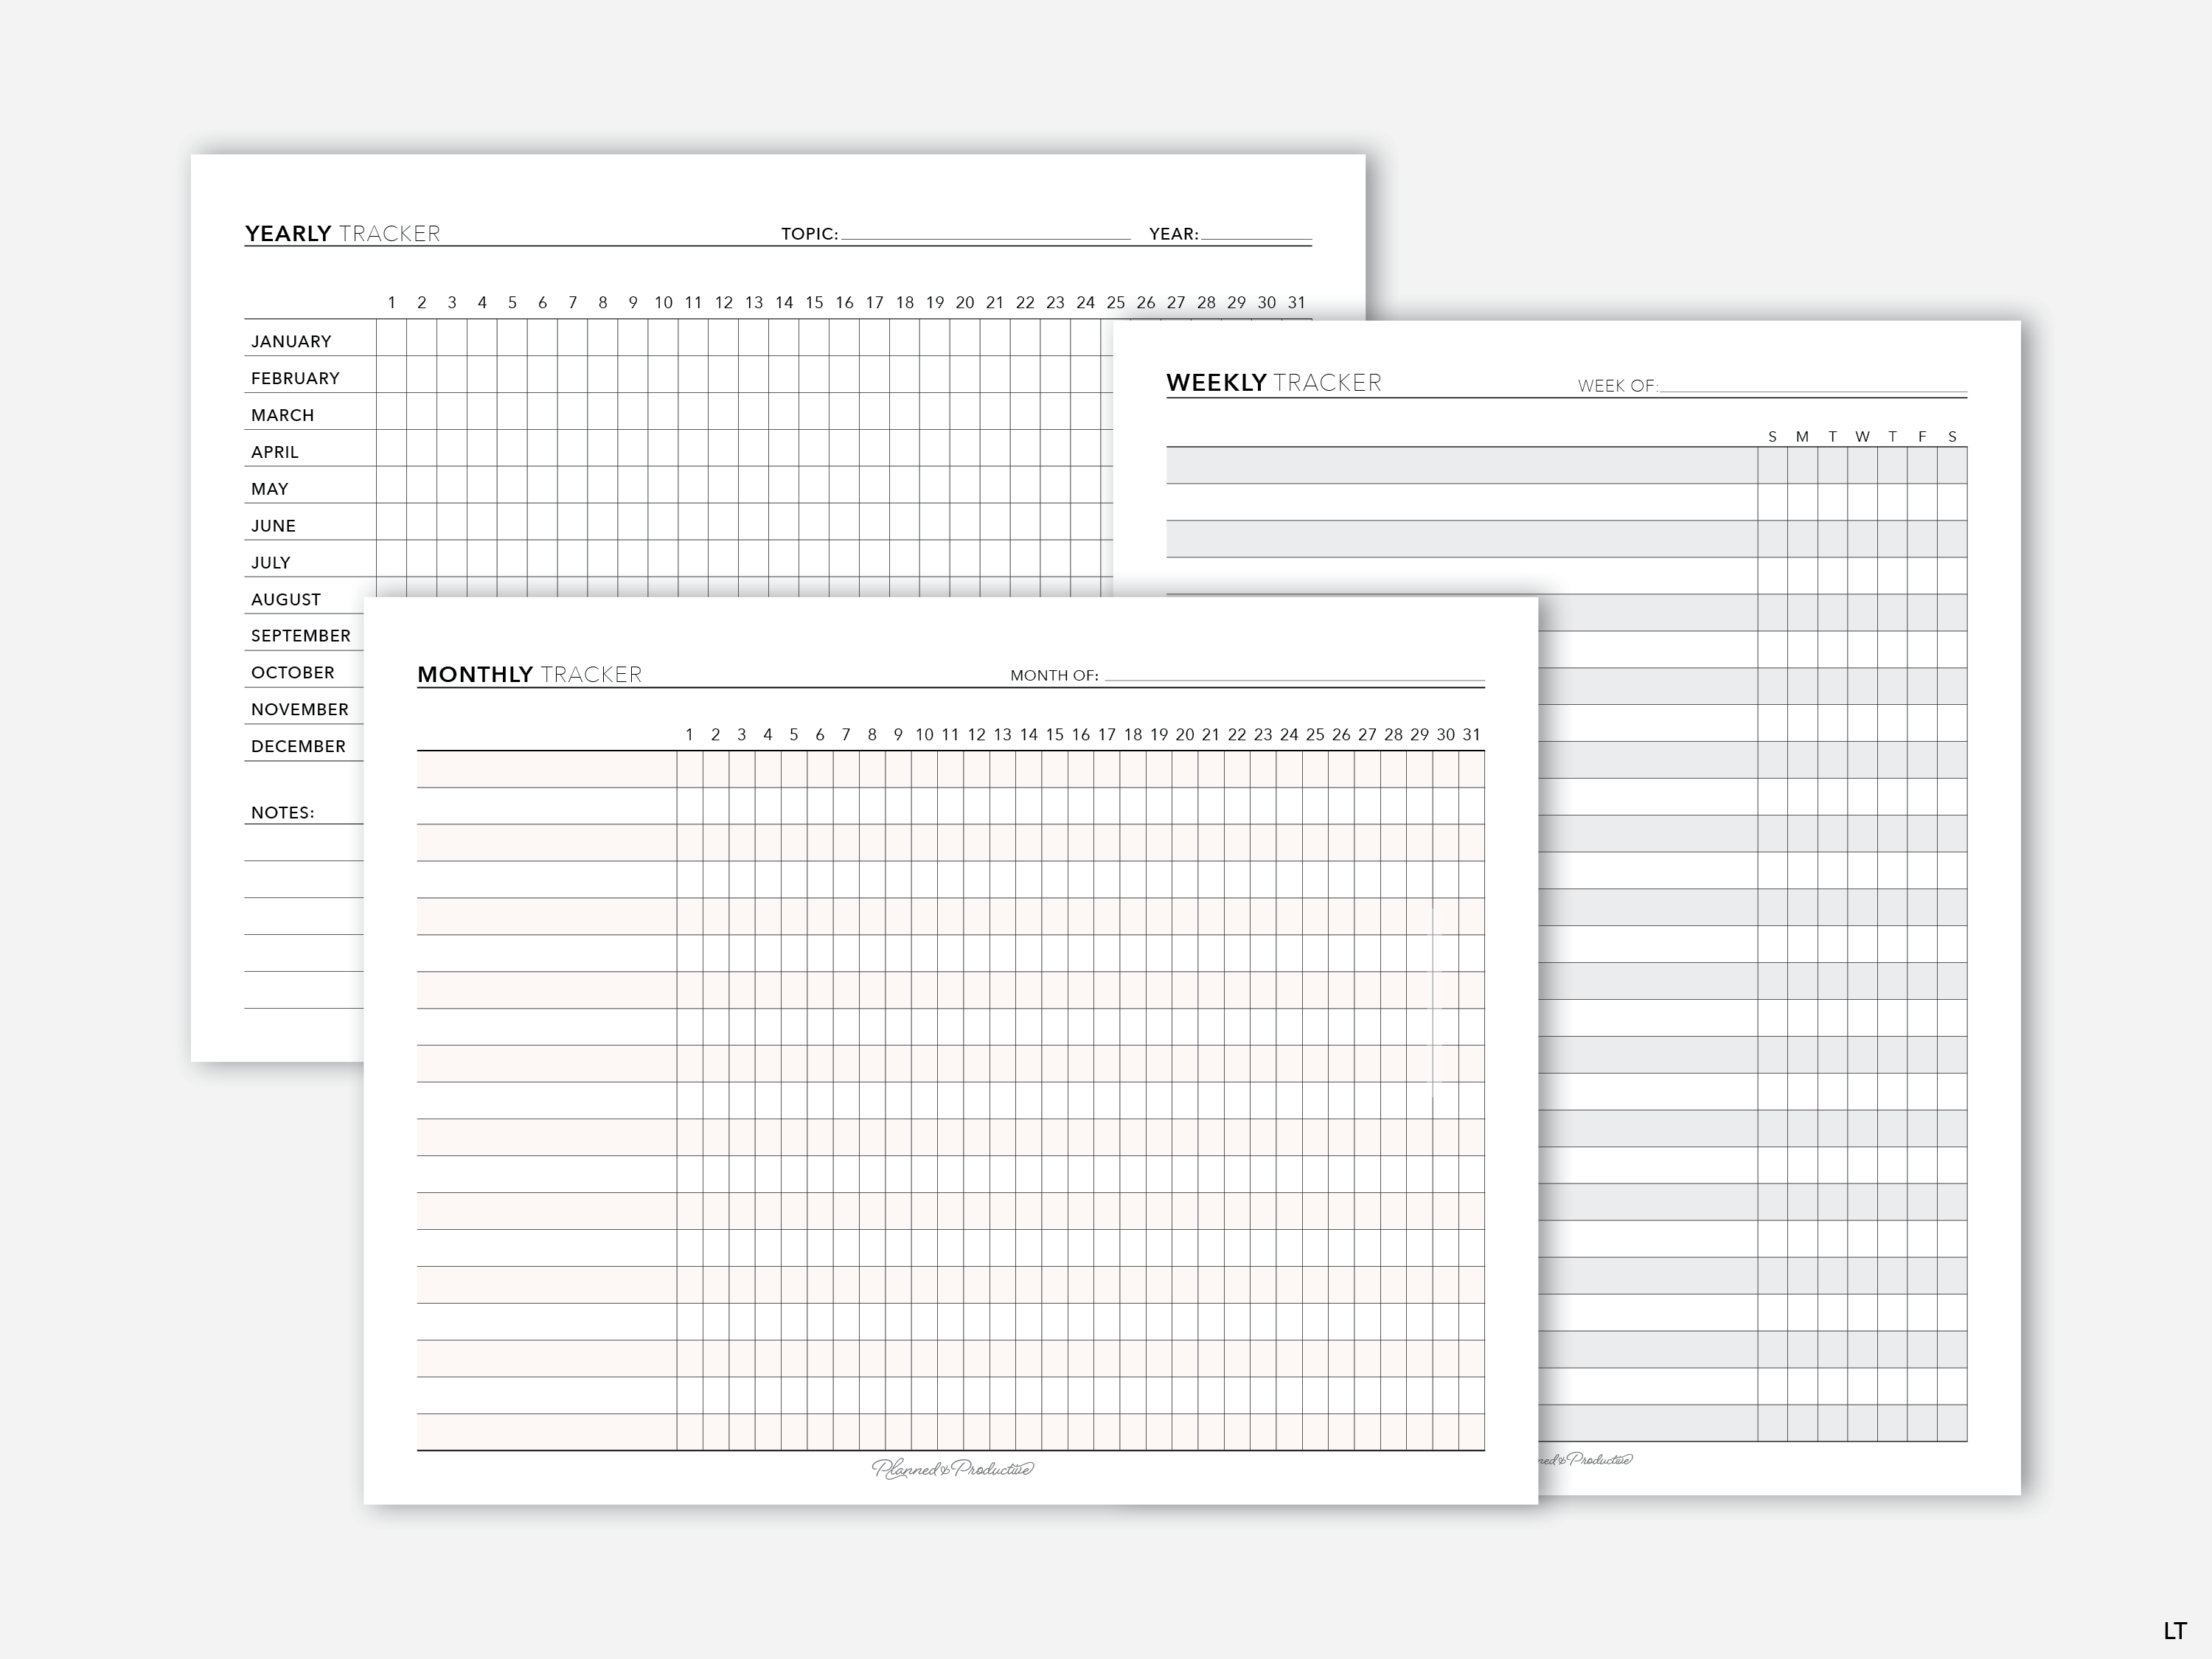
Task: Check first-row Sunday cell in Weekly Tracker
Action: pos(1772,465)
